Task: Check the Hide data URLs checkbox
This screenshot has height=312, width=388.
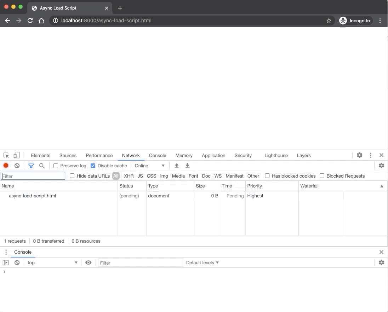Action: coord(72,176)
